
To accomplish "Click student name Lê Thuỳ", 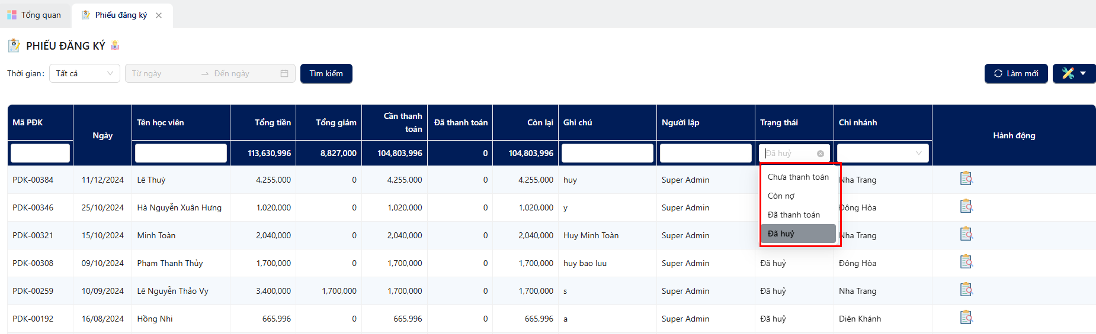I will 151,180.
